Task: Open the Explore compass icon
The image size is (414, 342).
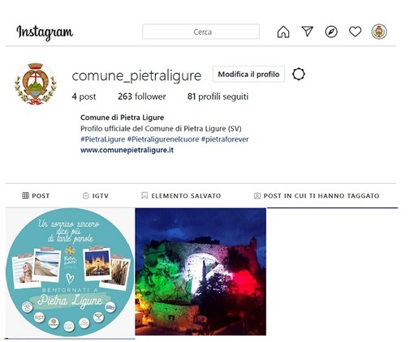Action: 331,32
